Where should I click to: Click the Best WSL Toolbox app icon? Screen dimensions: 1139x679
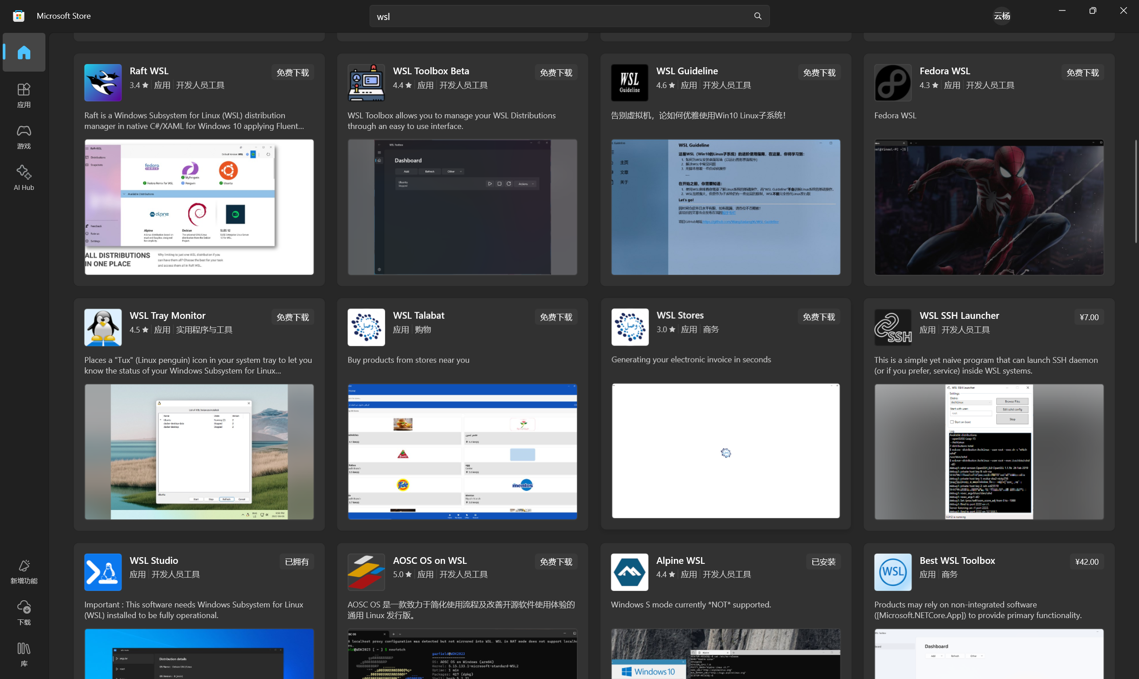coord(893,572)
